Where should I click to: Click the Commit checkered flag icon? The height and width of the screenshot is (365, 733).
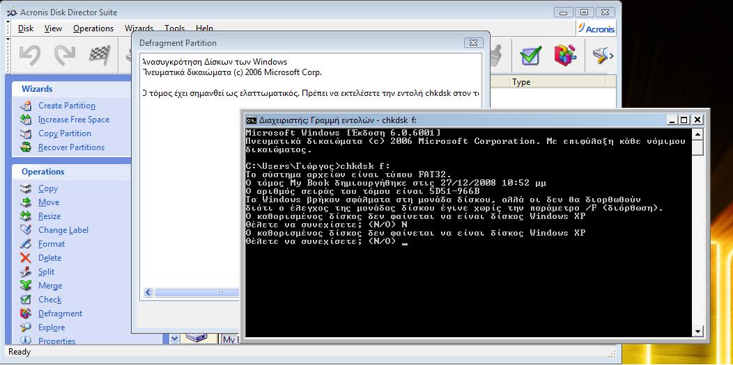[100, 56]
